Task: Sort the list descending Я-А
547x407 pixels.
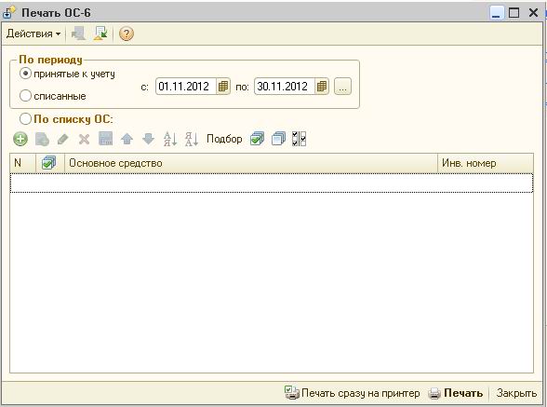Action: pyautogui.click(x=192, y=139)
